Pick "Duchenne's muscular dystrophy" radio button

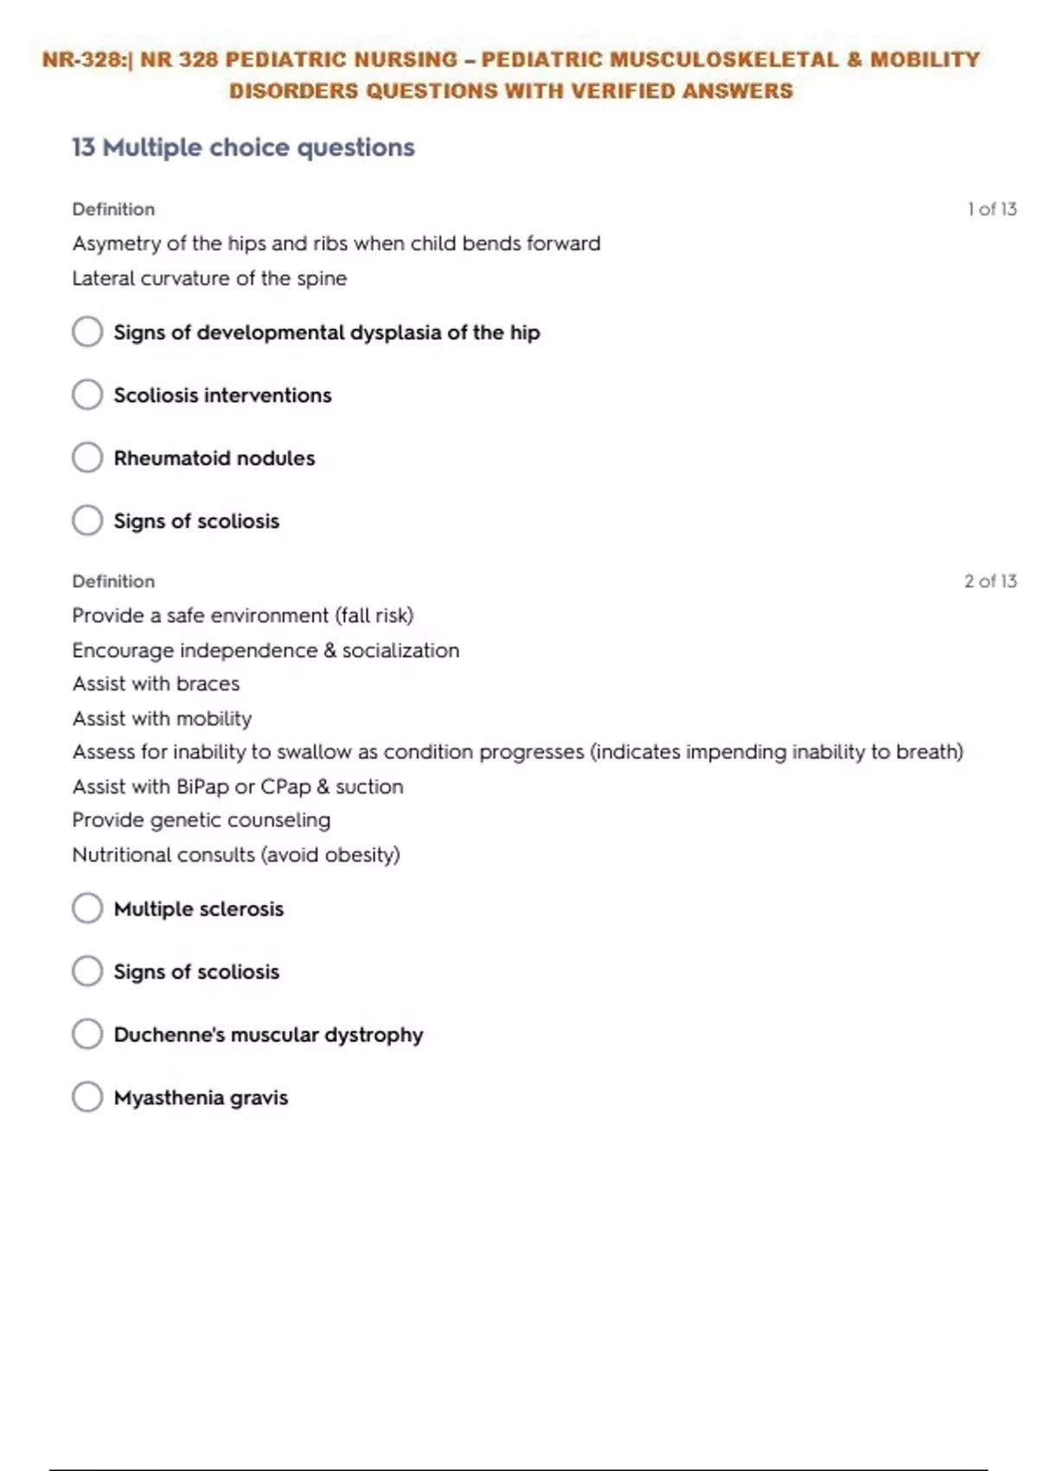click(87, 1034)
